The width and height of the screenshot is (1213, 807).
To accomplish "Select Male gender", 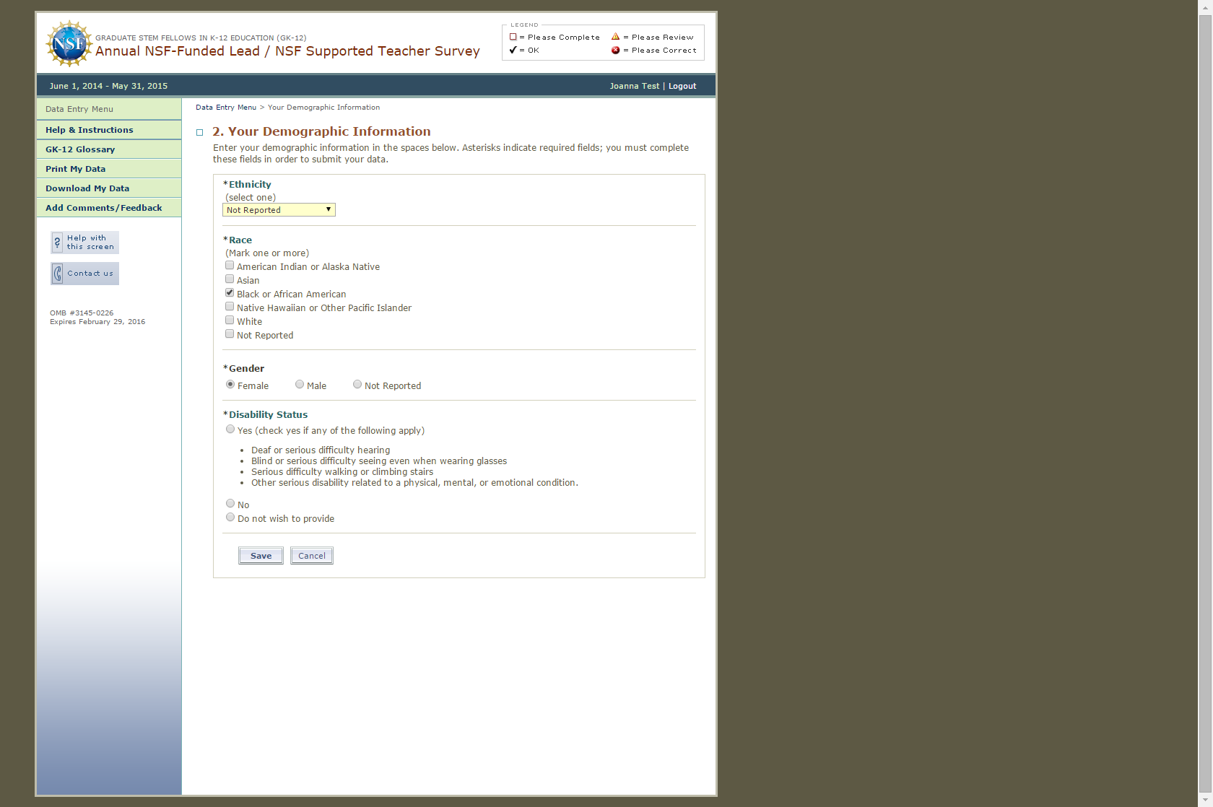I will click(300, 385).
